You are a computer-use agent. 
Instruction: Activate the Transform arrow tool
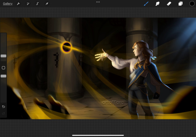click(x=47, y=4)
